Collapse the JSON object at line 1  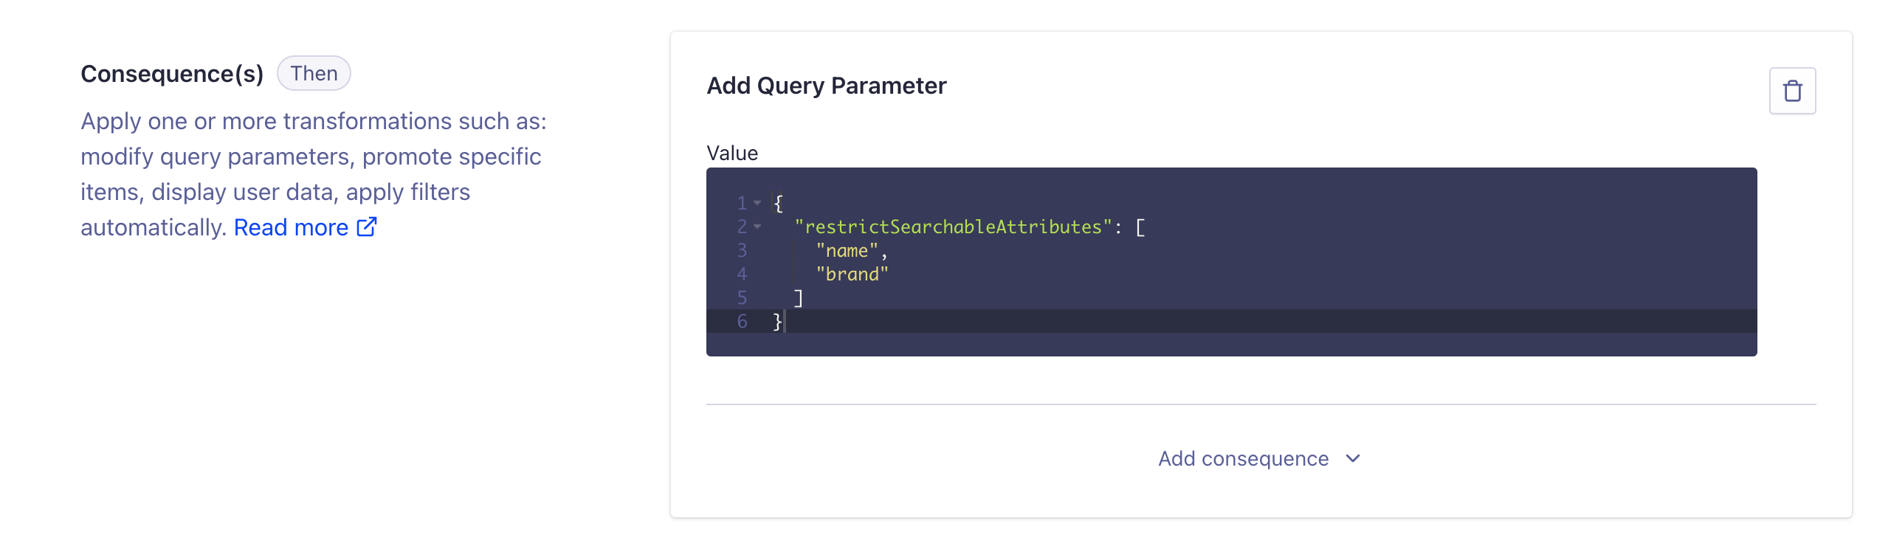click(x=757, y=203)
